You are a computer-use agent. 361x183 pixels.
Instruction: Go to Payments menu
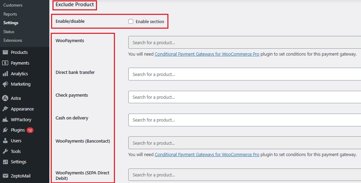click(20, 63)
